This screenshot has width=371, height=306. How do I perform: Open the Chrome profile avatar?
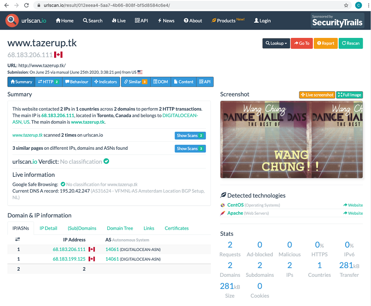pyautogui.click(x=358, y=5)
